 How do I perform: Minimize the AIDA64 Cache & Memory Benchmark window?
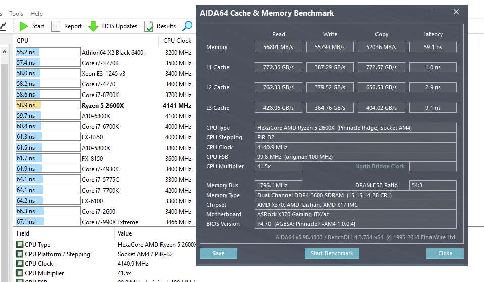pos(433,12)
